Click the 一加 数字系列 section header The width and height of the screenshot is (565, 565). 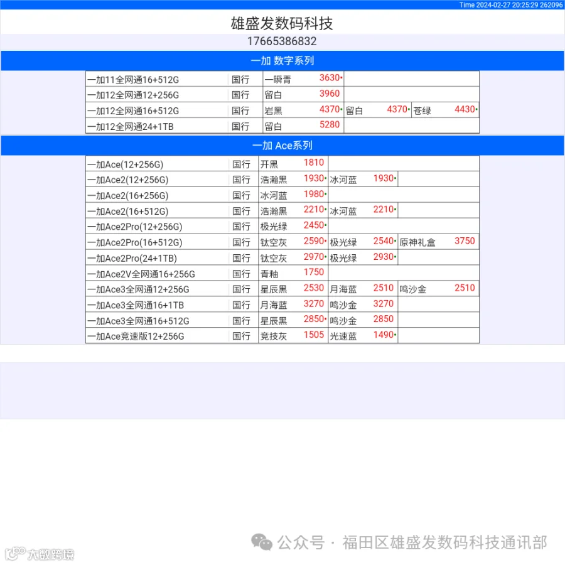click(282, 60)
